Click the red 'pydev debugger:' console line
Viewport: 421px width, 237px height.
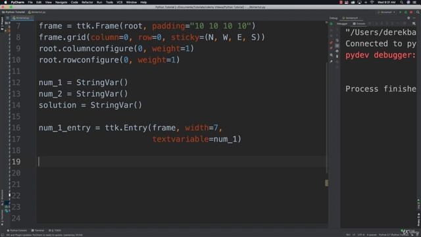coord(380,55)
